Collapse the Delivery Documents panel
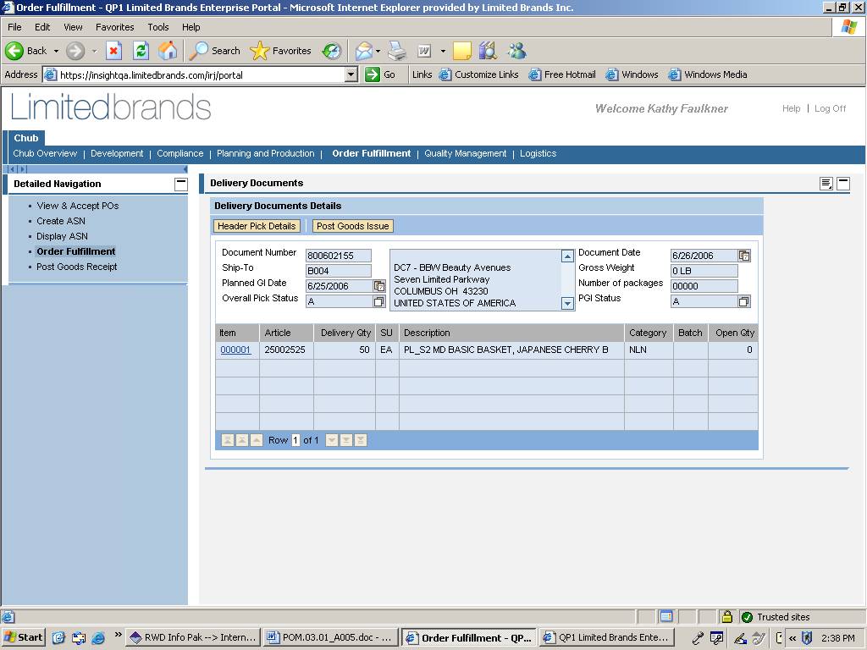Viewport: 867px width, 650px height. click(x=843, y=184)
